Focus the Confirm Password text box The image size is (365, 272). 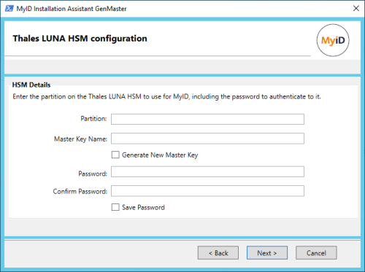click(x=207, y=191)
